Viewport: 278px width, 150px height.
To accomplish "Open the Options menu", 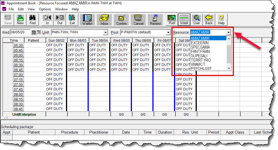I will (45, 9).
